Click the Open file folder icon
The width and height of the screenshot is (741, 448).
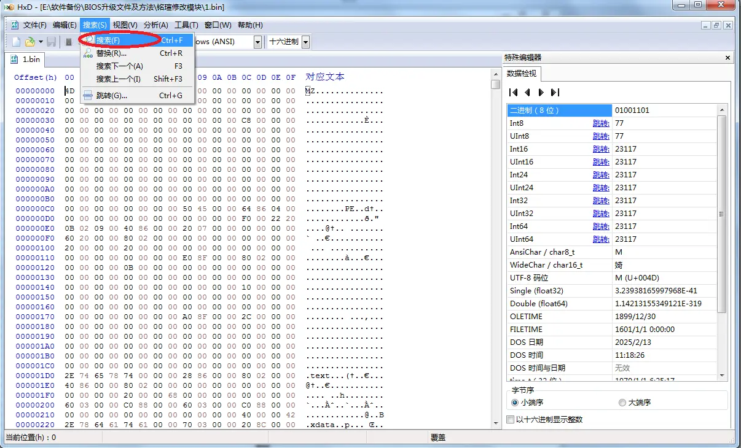(29, 42)
